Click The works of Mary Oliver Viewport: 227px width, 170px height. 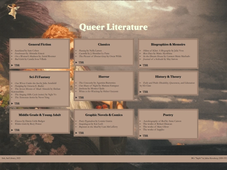coord(156,127)
